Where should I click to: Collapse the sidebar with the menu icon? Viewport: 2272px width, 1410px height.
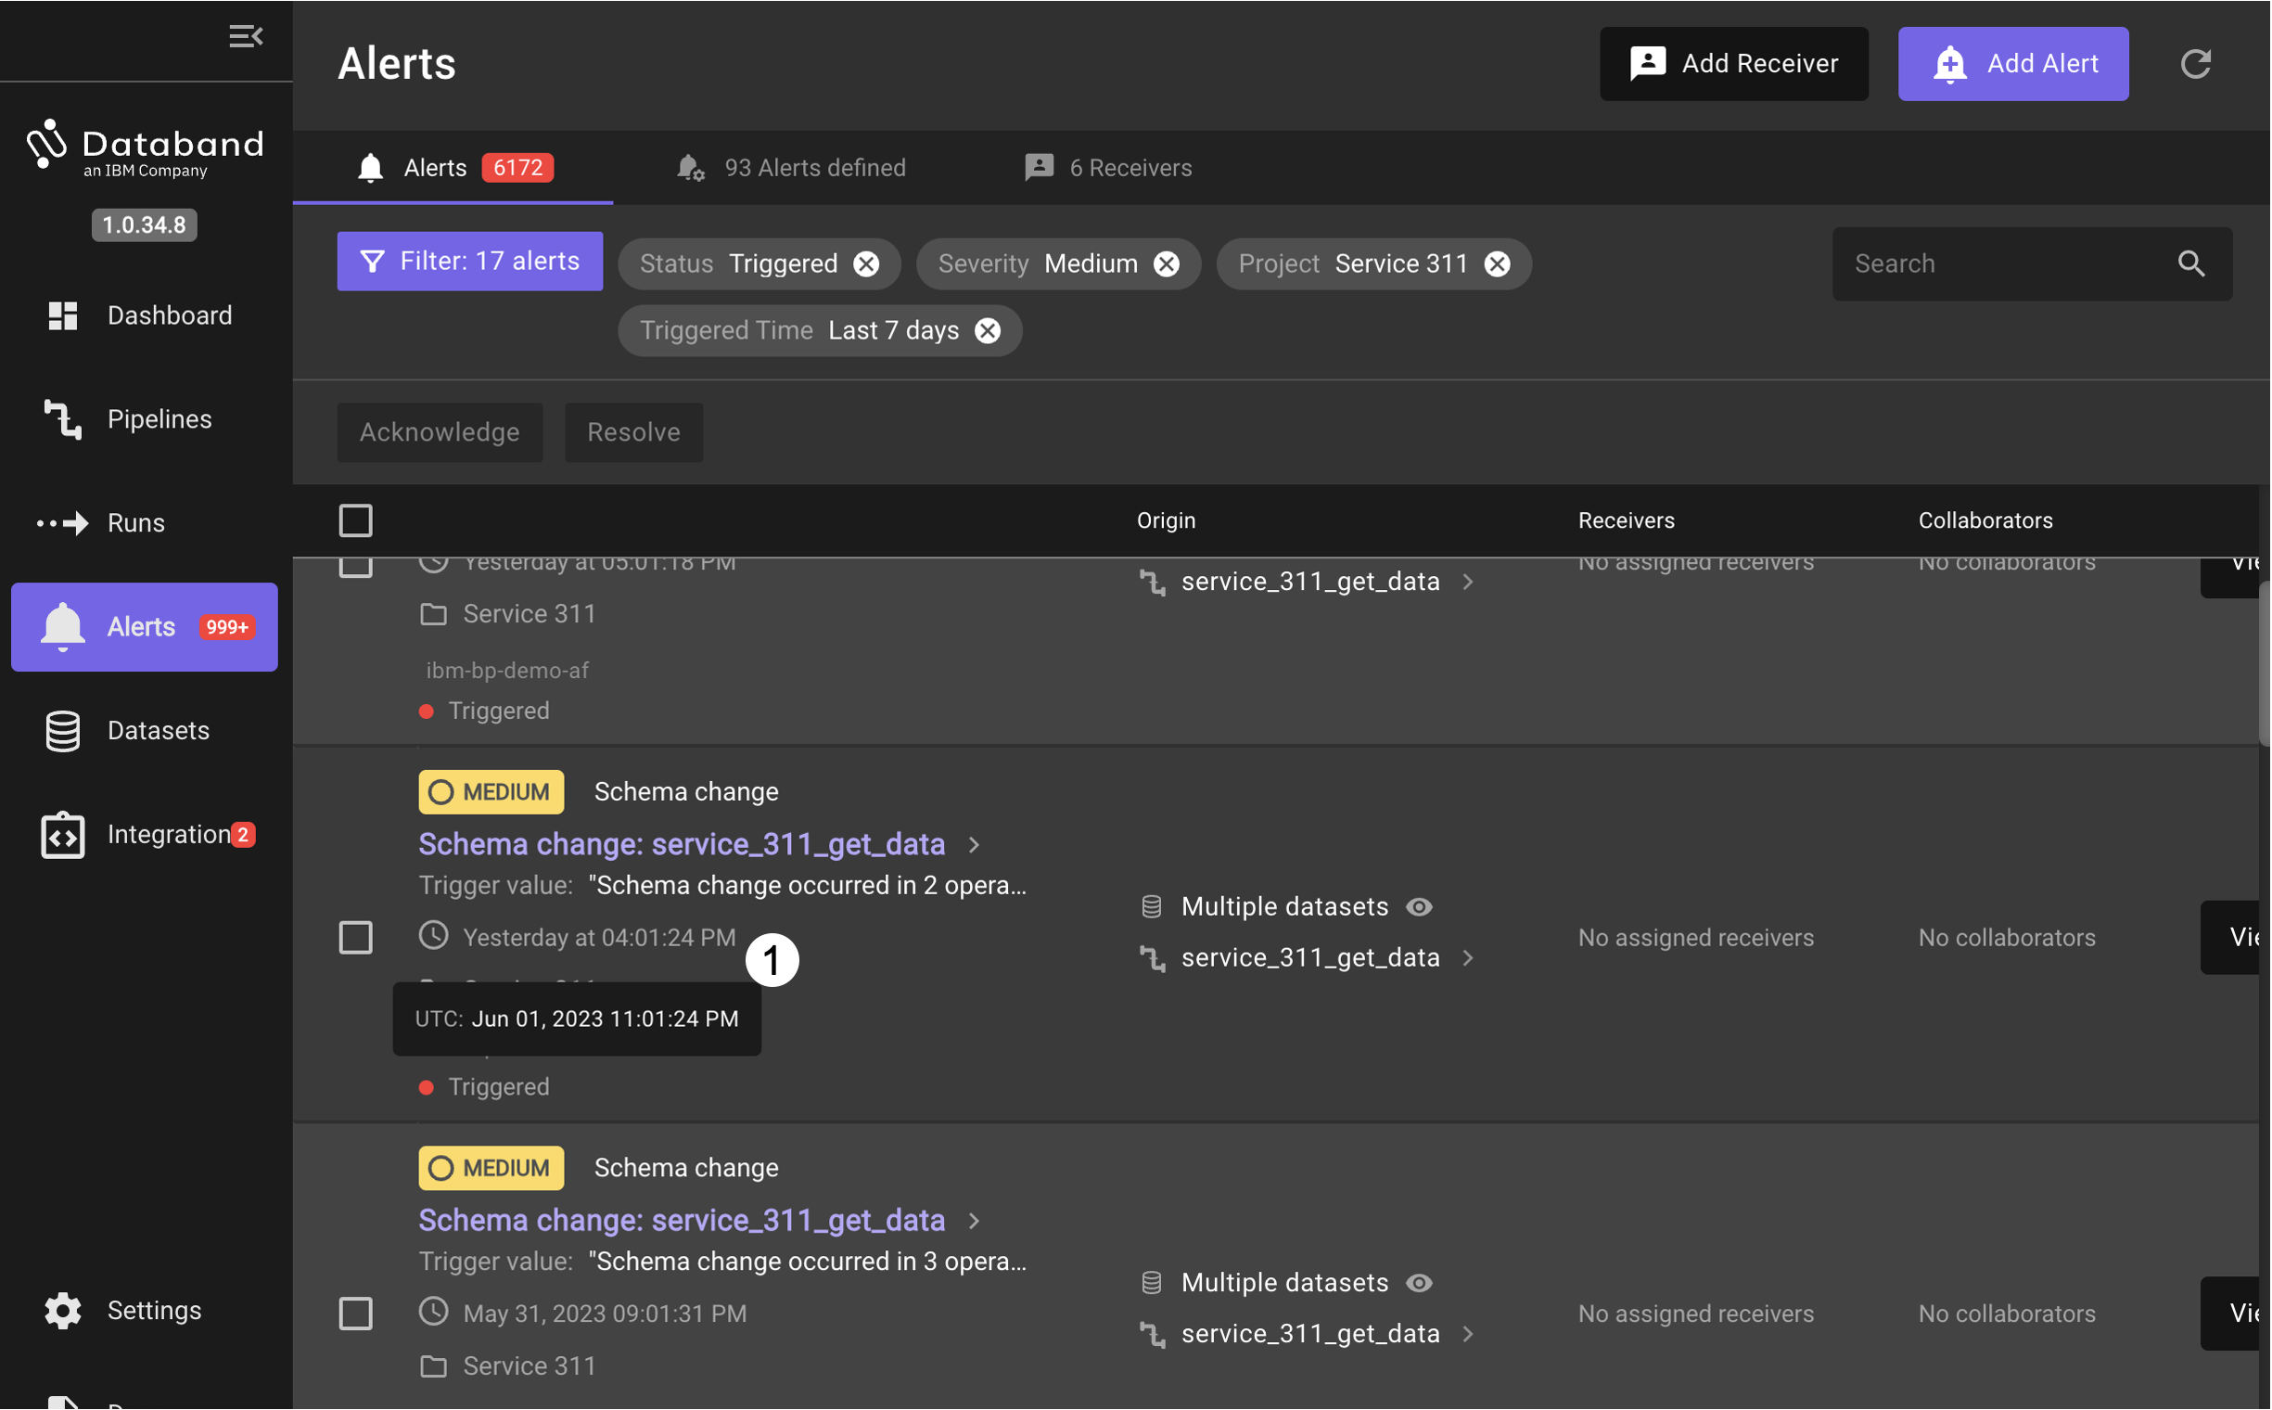click(x=245, y=36)
